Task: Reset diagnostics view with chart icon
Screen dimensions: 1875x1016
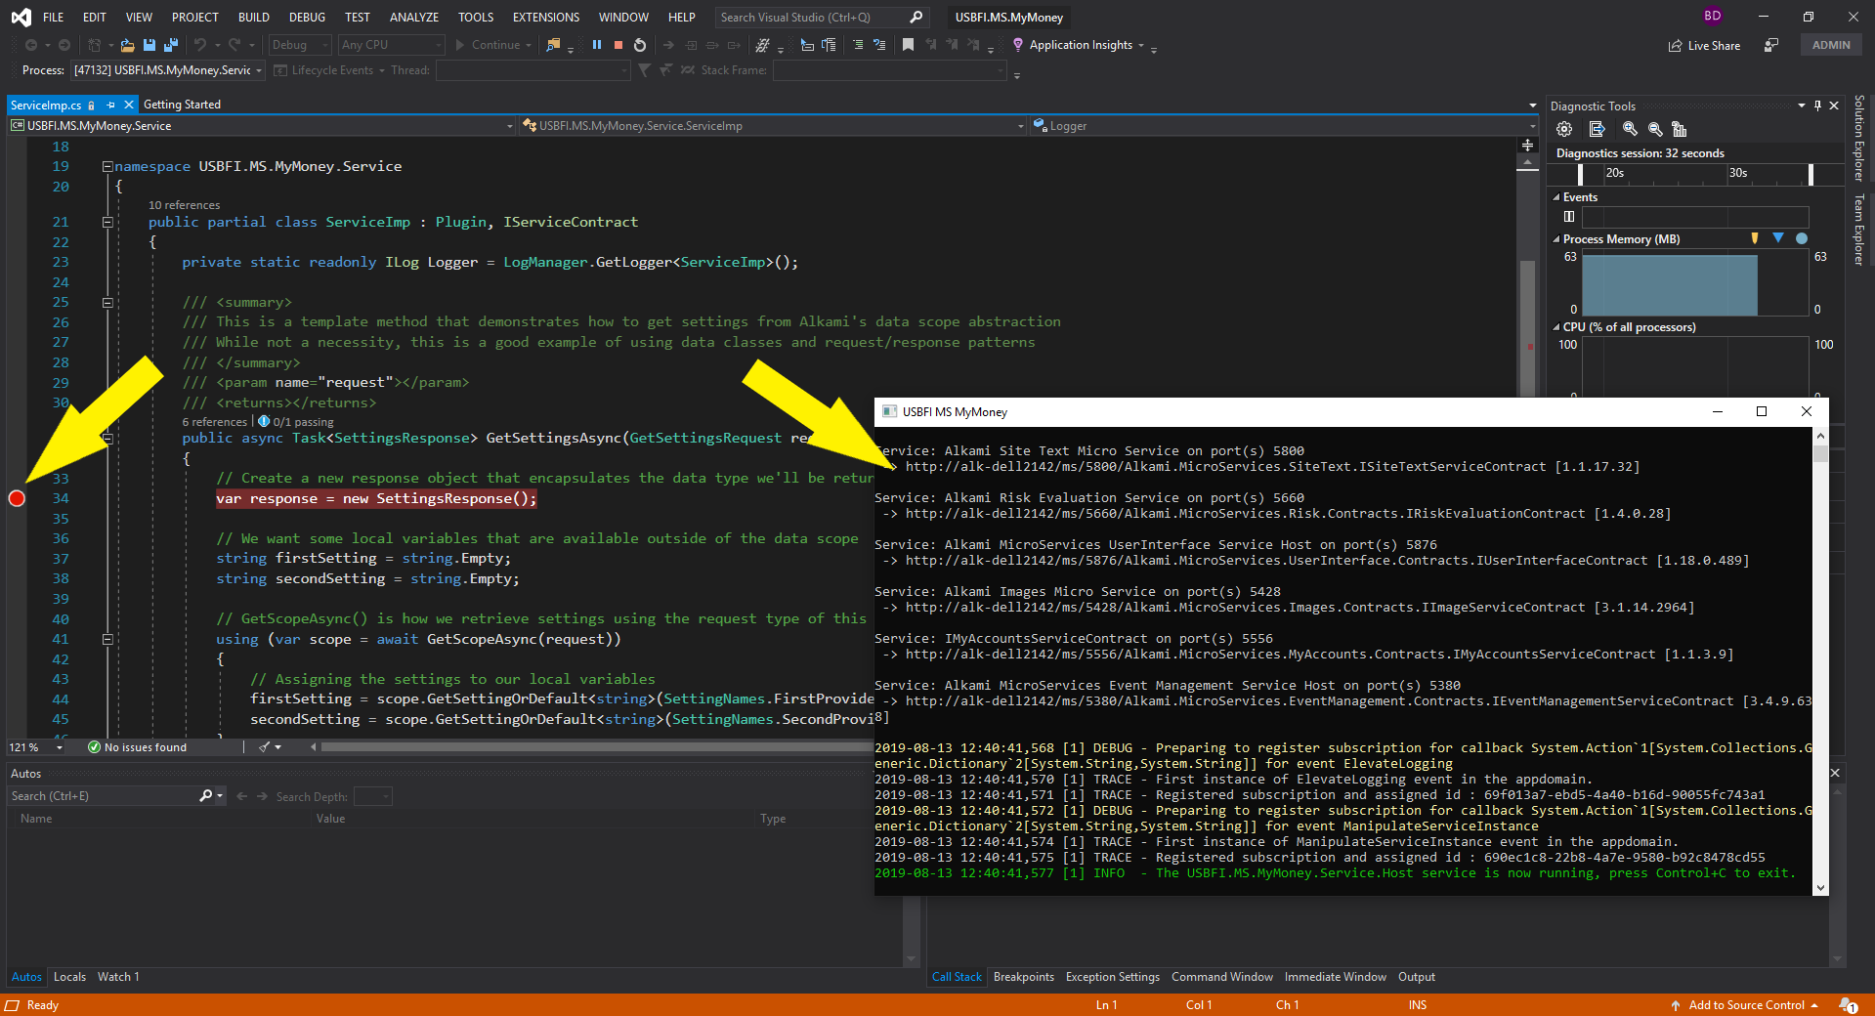Action: pyautogui.click(x=1679, y=129)
